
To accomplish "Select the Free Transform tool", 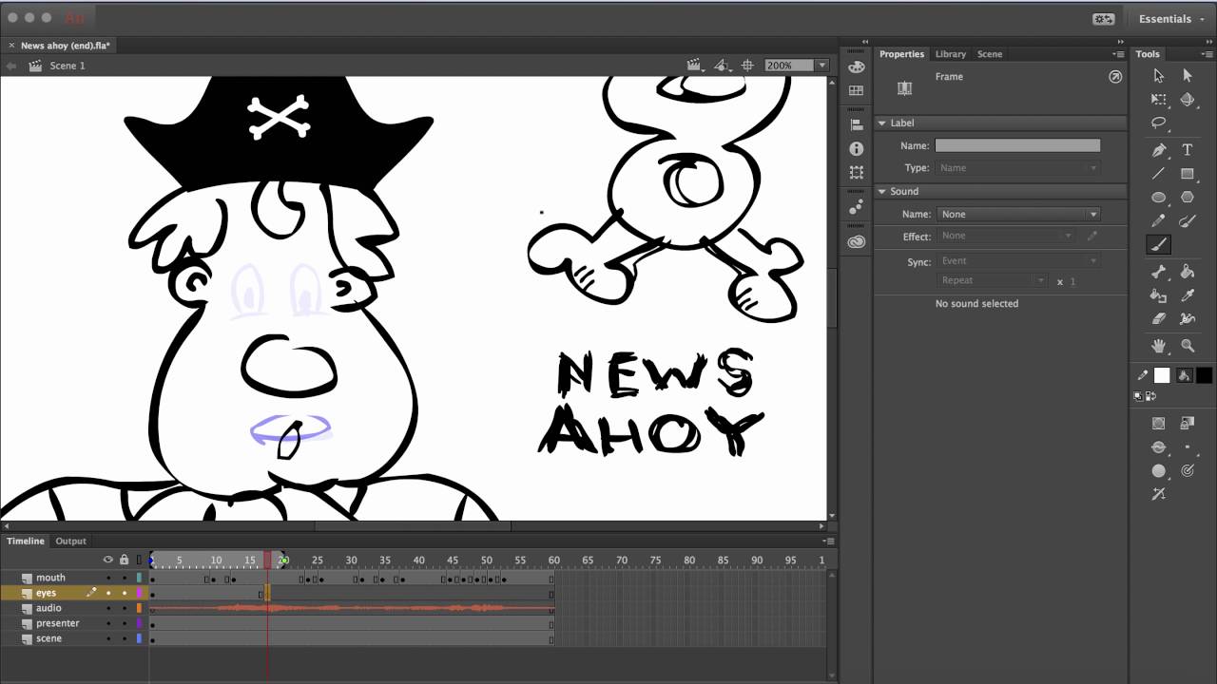I will (1159, 100).
